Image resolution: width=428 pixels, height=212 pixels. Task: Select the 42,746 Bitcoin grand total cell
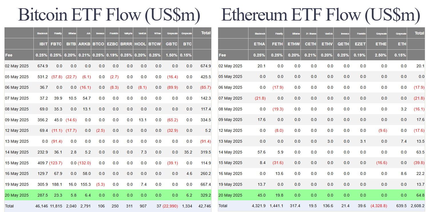[205, 206]
